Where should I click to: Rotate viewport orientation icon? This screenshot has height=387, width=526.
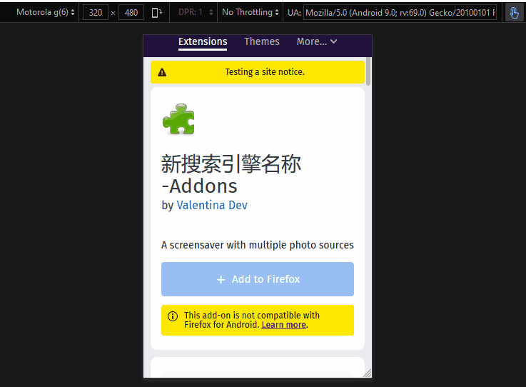157,13
